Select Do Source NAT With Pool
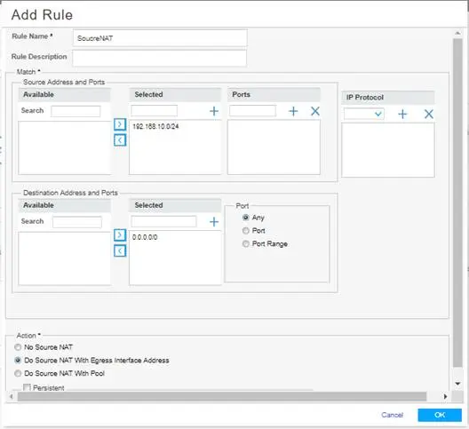Viewport: 469px width, 429px height. point(18,373)
